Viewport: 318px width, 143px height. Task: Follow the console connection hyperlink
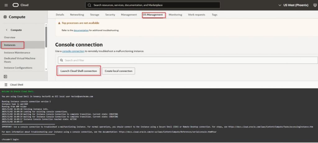click(x=73, y=51)
